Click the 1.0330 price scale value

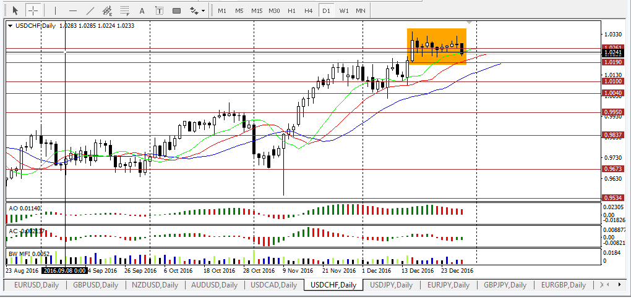613,35
